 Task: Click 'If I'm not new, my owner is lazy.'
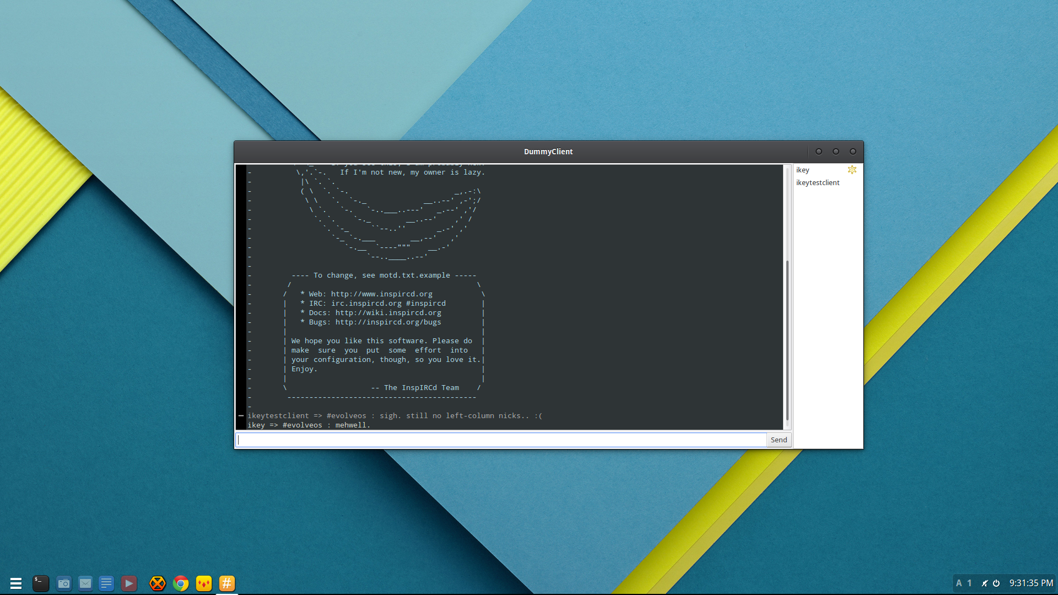[x=412, y=172]
